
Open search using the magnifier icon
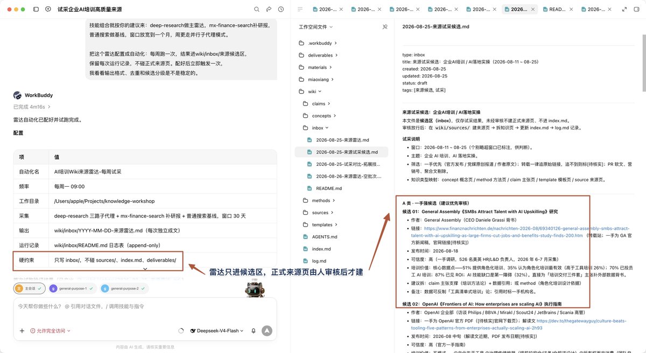coord(257,9)
